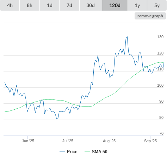Switch chart to 30d range
The image size is (167, 161).
click(91, 5)
